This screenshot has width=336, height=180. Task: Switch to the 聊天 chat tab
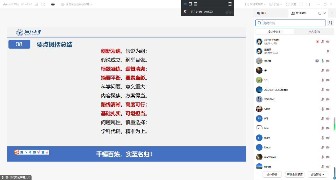pyautogui.click(x=262, y=13)
